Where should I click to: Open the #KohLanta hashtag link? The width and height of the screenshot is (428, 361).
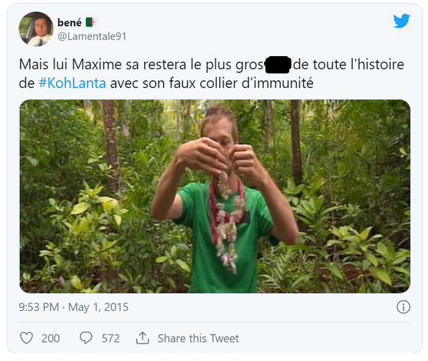coord(72,83)
